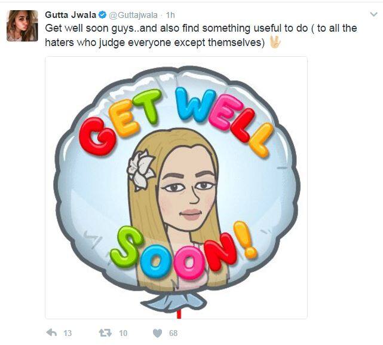Click the green letter S in "SOON!"
This screenshot has height=345, width=383.
[125, 246]
